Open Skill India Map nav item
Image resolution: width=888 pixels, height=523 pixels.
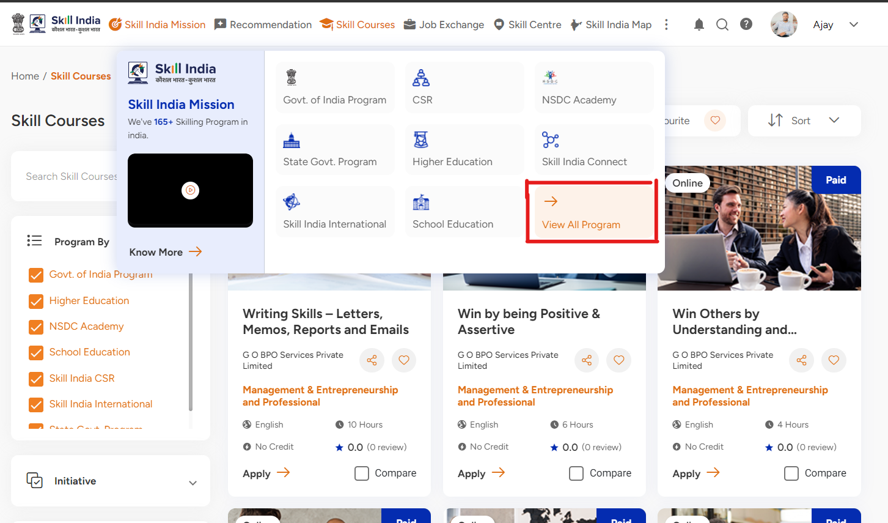pos(611,24)
